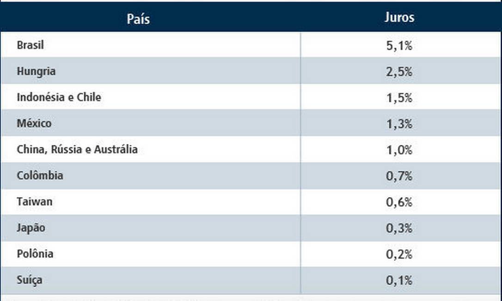Select the México country cell
This screenshot has width=502, height=301.
(34, 123)
